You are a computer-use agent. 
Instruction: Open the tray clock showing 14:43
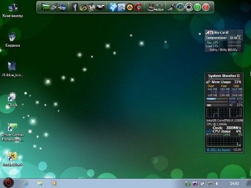coord(234,183)
